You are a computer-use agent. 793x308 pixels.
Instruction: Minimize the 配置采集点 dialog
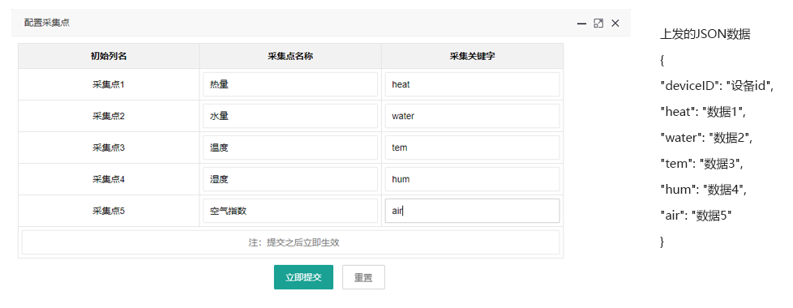coord(581,24)
